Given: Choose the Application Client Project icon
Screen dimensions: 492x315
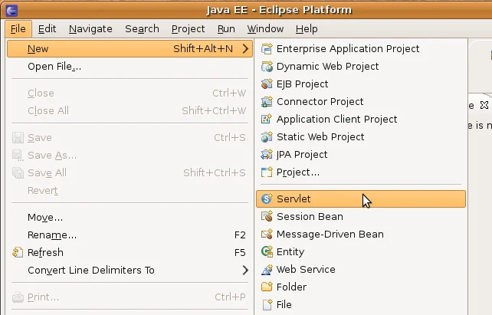Looking at the screenshot, I should point(267,120).
